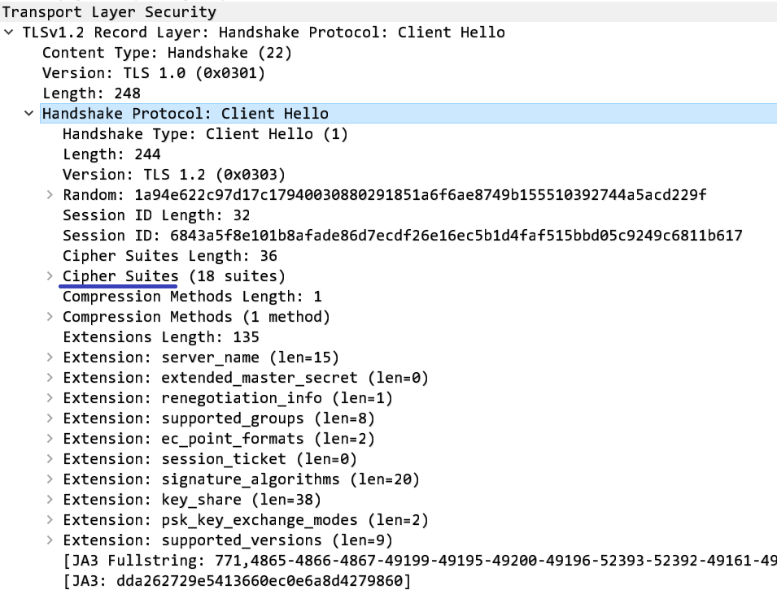Expand the supported_groups extension

click(50, 418)
